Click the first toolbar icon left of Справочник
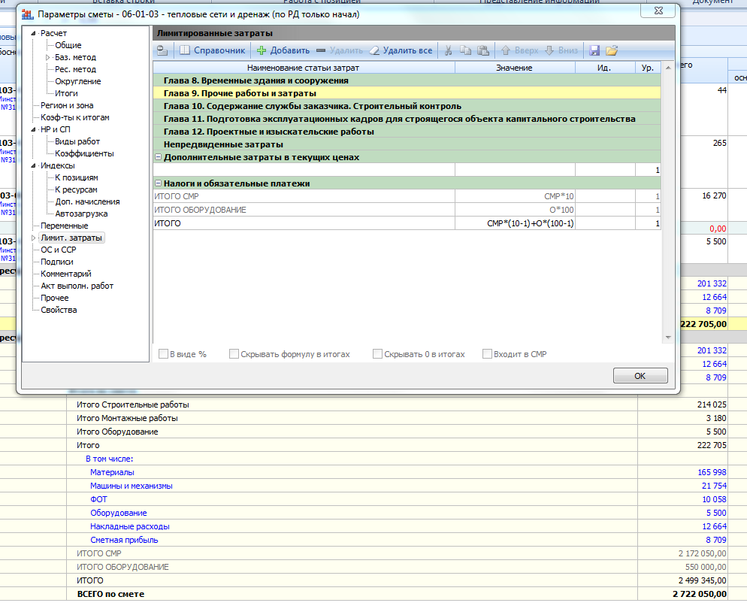 162,50
